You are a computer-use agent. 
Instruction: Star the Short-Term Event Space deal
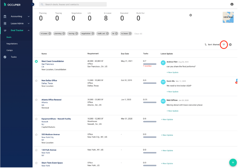coord(36,163)
